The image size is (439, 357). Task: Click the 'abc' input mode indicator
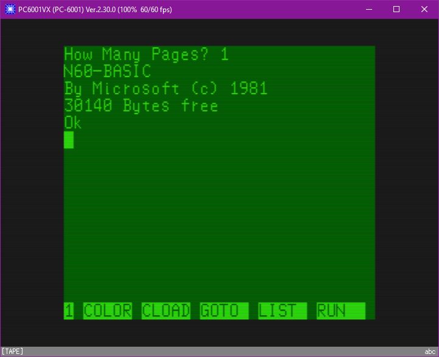(430, 352)
